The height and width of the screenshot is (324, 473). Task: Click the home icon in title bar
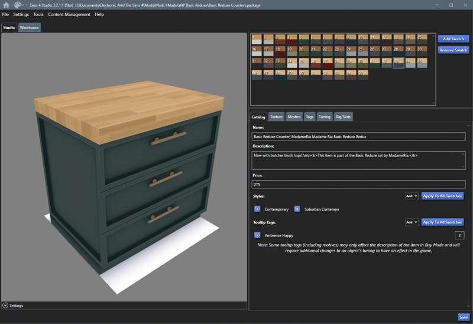click(6, 5)
